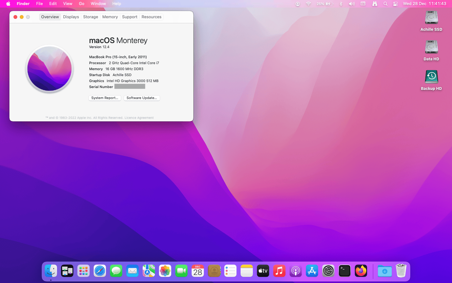
Task: Open the App Store from the Dock
Action: (312, 271)
